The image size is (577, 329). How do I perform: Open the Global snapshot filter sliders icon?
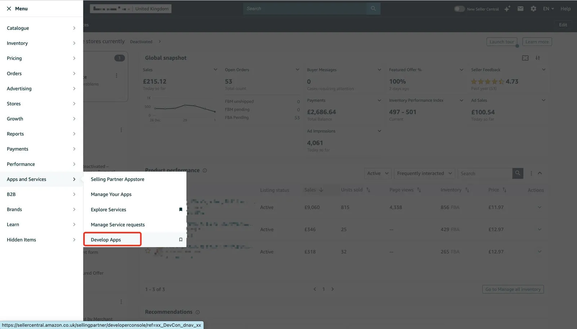pyautogui.click(x=538, y=58)
